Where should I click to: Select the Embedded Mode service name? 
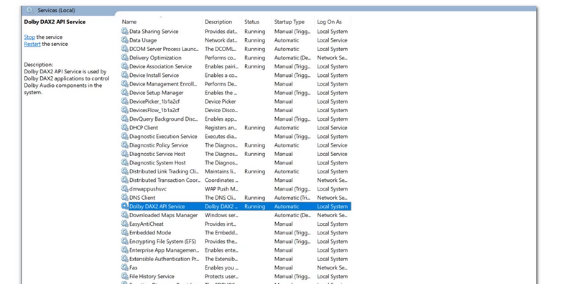pos(150,233)
